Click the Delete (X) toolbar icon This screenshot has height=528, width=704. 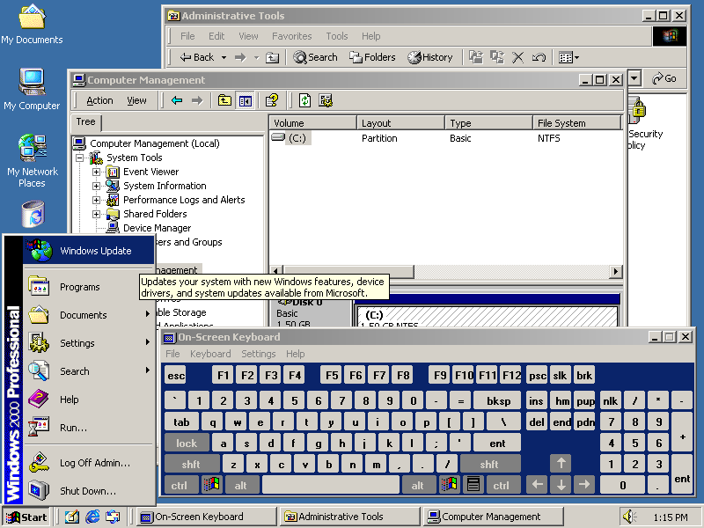point(518,57)
